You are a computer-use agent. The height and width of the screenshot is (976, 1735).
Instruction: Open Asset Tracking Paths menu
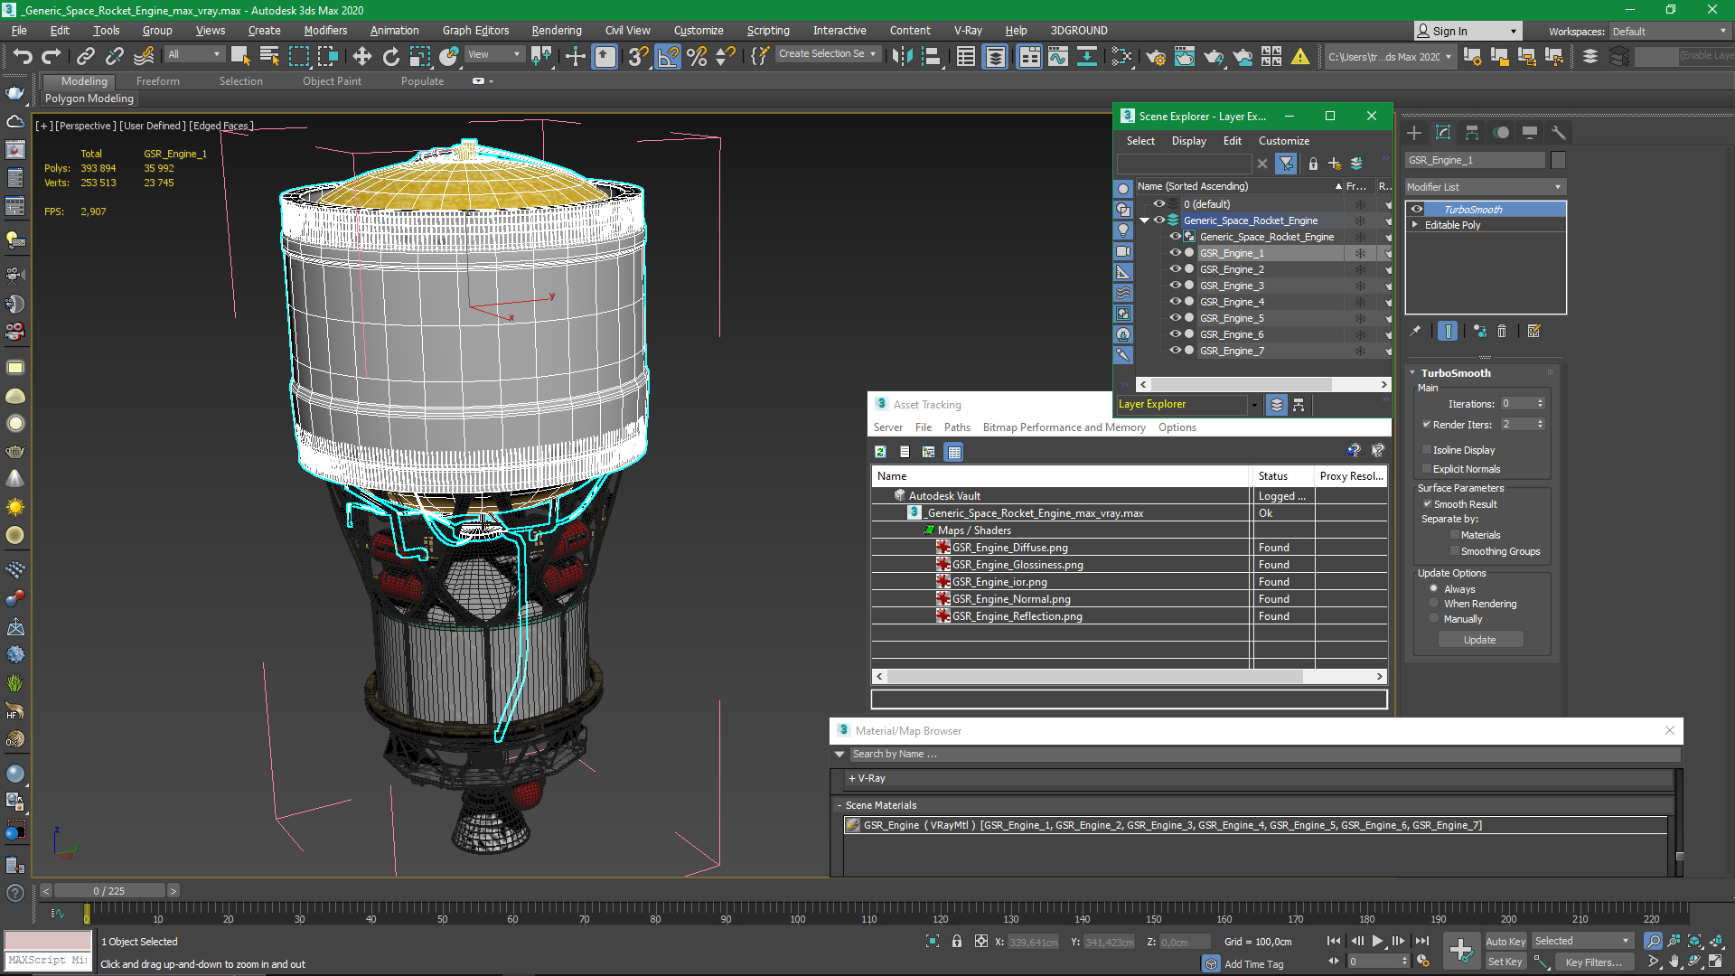coord(957,427)
